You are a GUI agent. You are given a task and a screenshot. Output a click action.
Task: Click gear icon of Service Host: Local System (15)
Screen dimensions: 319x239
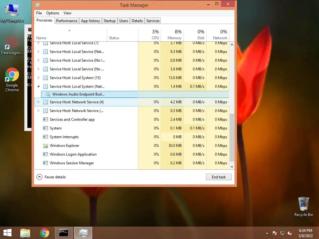point(45,78)
